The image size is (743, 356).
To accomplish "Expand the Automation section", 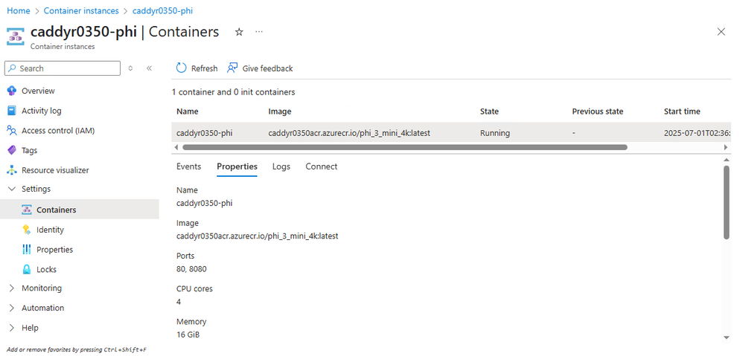I will click(11, 308).
